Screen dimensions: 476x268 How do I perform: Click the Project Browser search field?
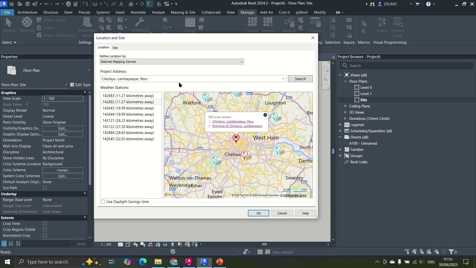point(407,66)
